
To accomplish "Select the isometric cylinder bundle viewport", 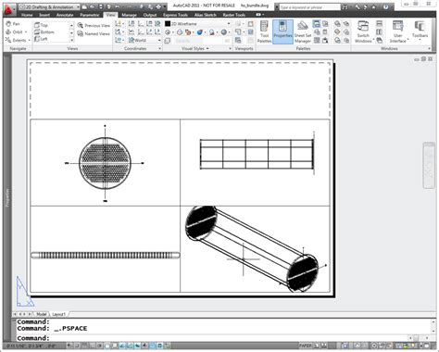I will [255, 249].
